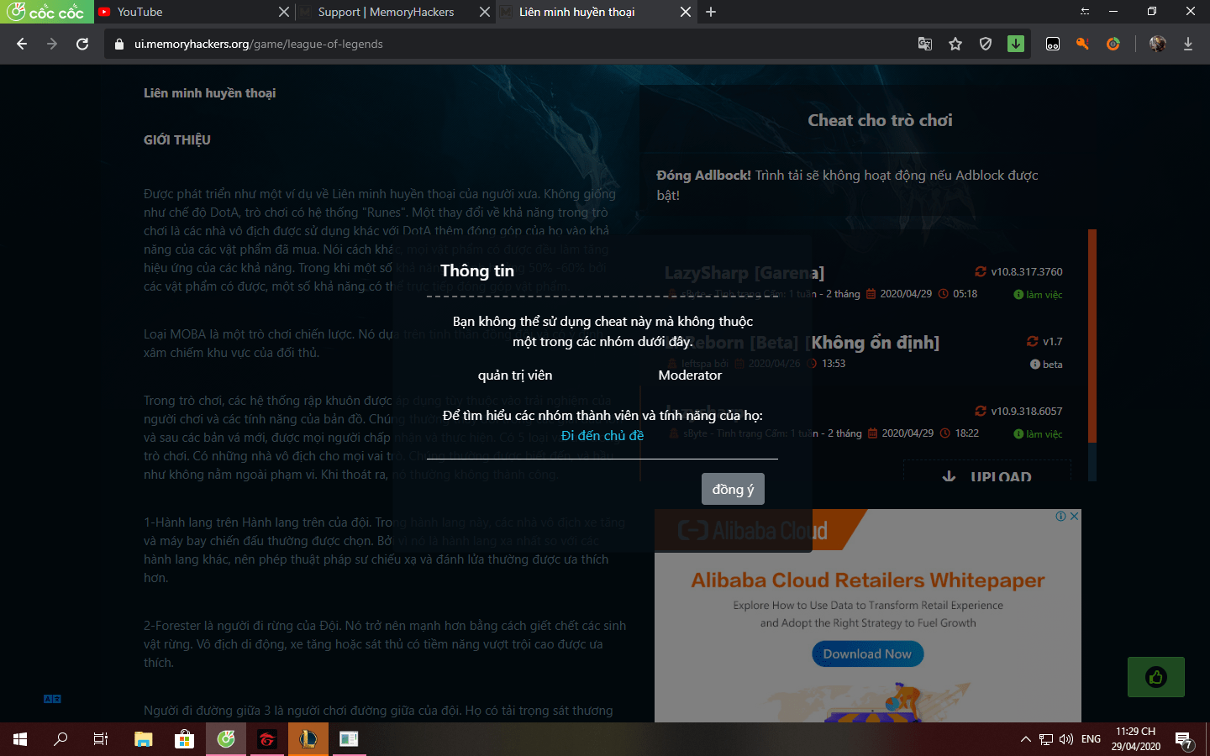Click the GIỚI THIỆU heading

point(177,140)
